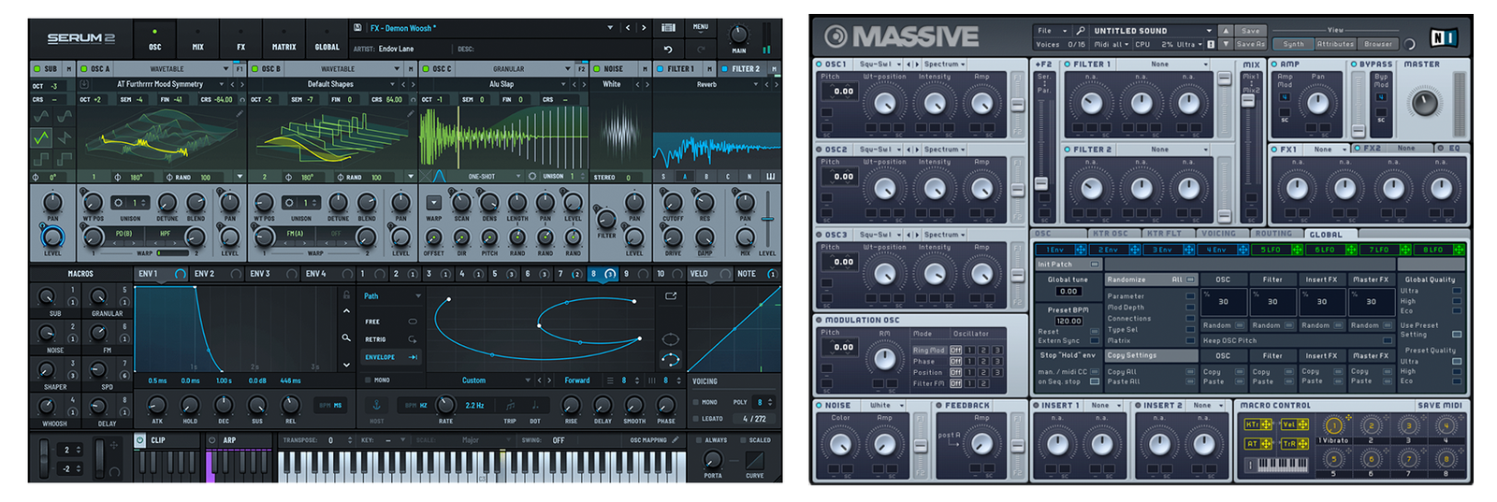This screenshot has width=1497, height=502.
Task: Adjust Filter 2 LEVEL vertical slider in Serum
Action: point(767,220)
